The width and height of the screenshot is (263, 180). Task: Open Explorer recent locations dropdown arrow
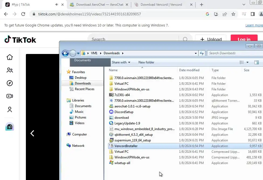point(78,53)
